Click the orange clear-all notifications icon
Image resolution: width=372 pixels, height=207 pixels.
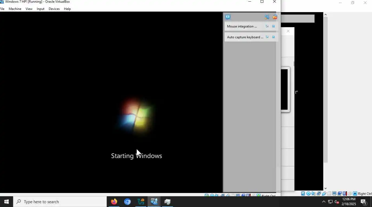(275, 17)
